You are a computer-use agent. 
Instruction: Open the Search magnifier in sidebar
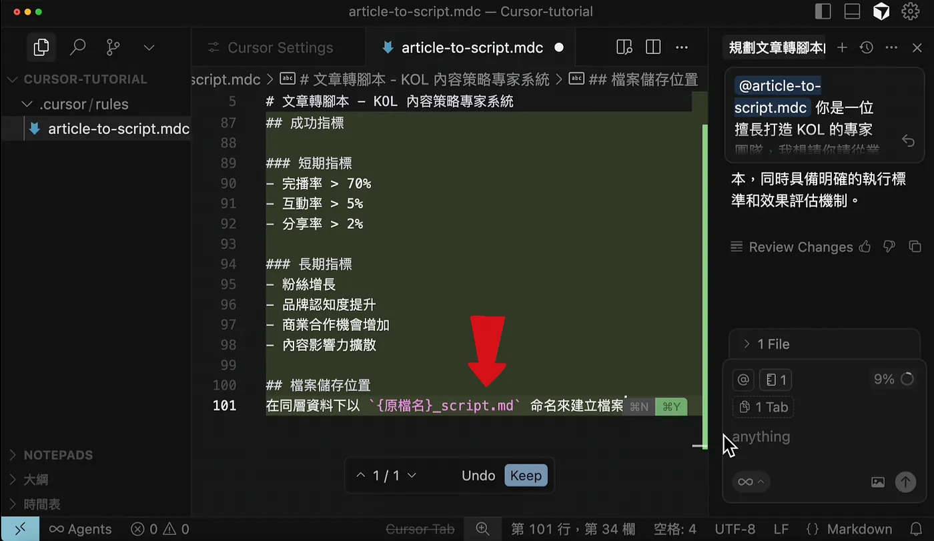pyautogui.click(x=78, y=47)
